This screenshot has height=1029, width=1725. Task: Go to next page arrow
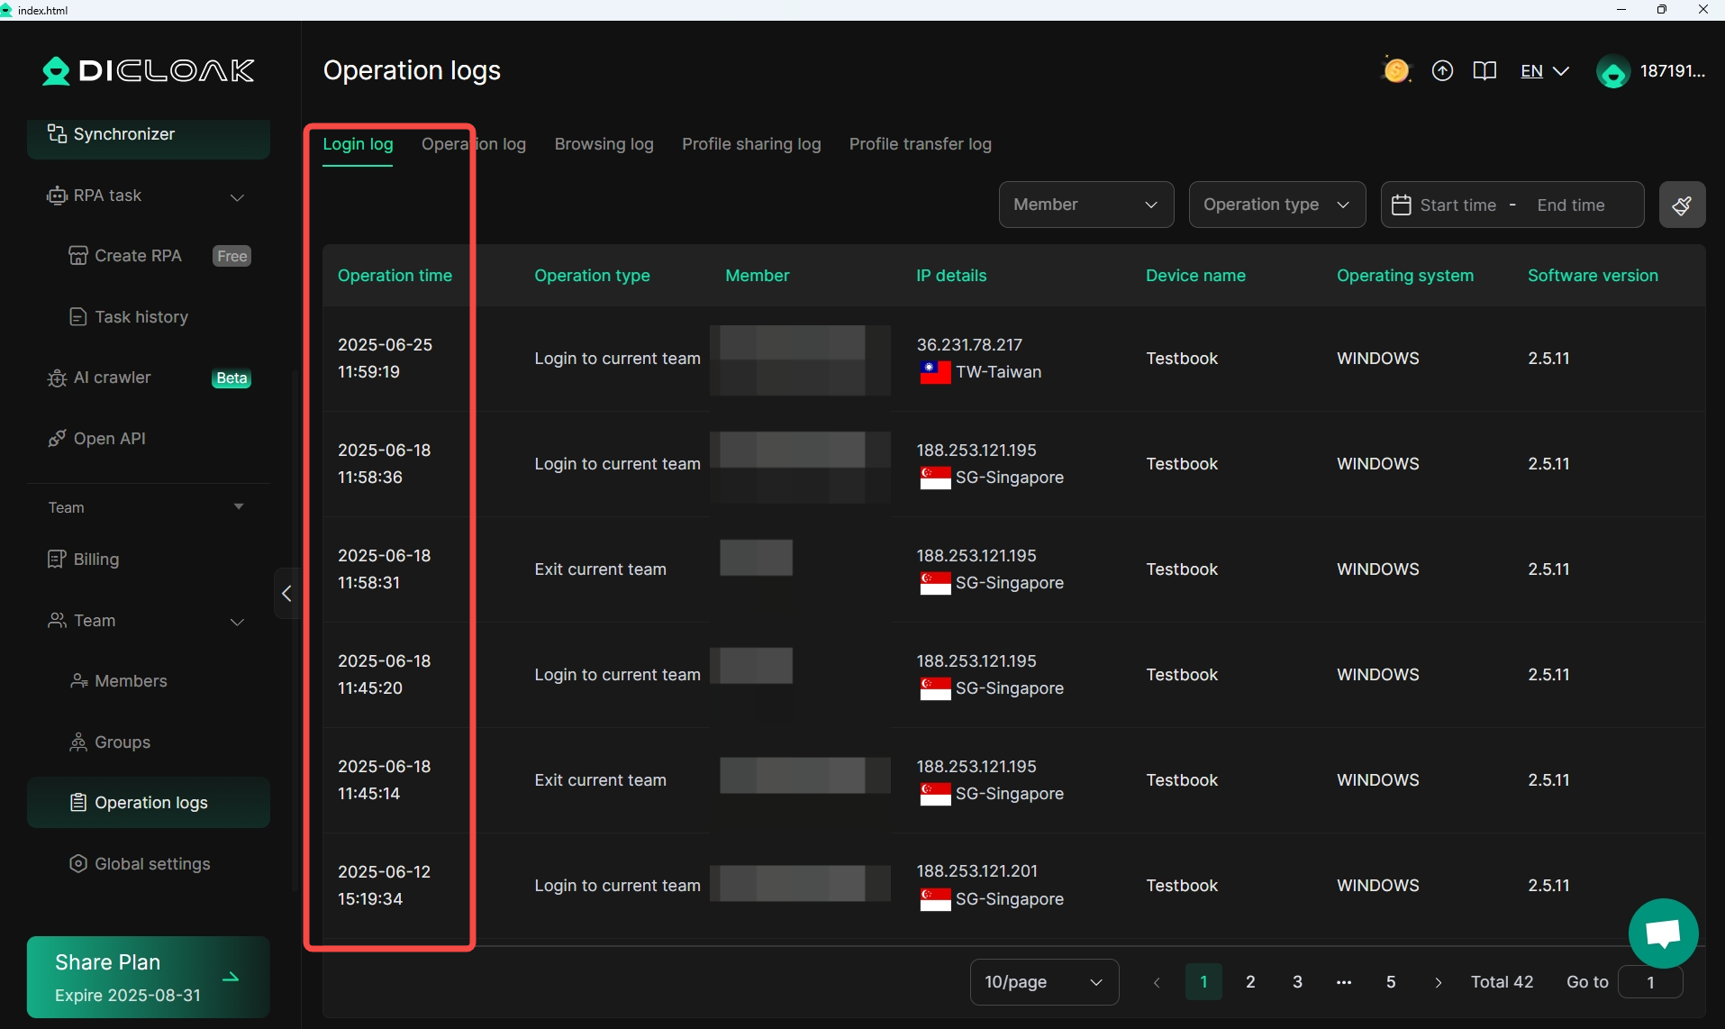pos(1438,982)
